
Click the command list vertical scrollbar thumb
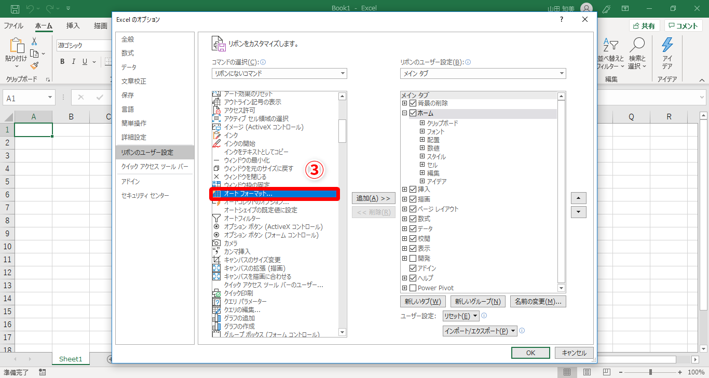tap(342, 131)
